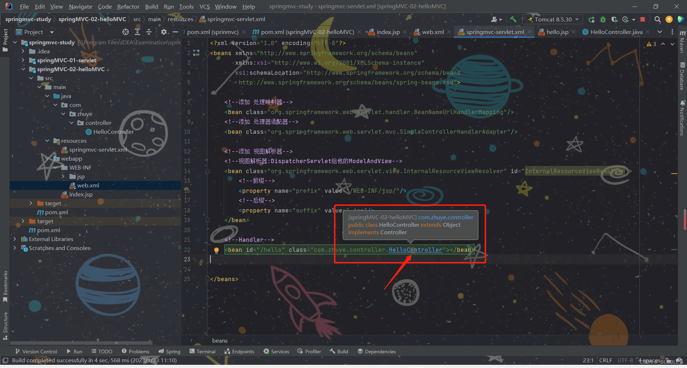Screen dimensions: 687x368
Task: Open the Database tool window
Action: tap(682, 76)
